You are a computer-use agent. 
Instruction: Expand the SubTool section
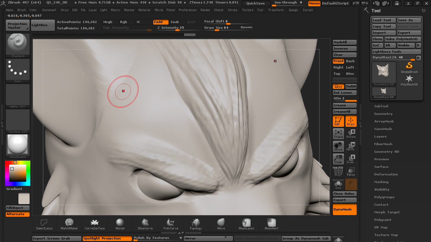click(381, 106)
